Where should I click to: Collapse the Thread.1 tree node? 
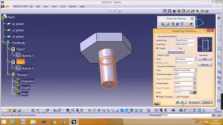tap(8, 74)
